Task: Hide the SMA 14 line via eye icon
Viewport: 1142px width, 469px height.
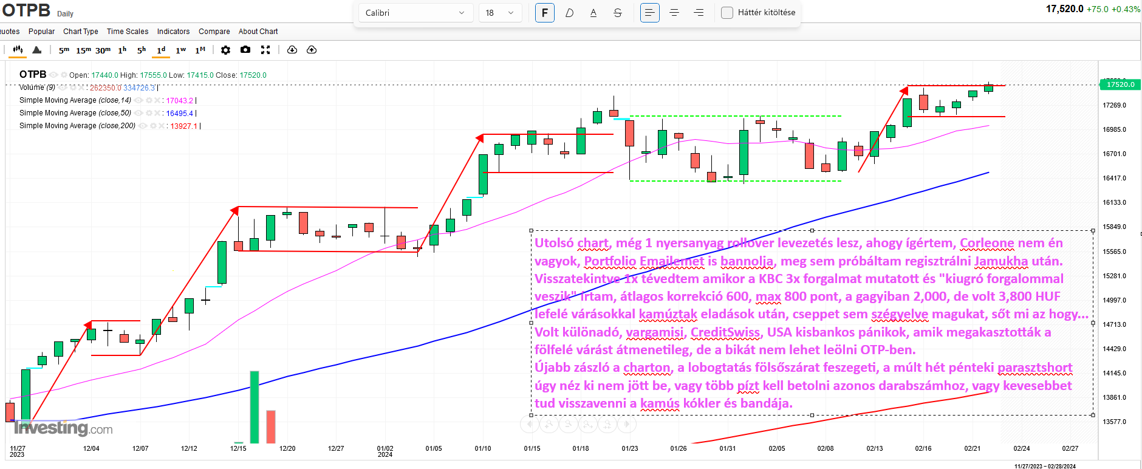Action: [138, 100]
